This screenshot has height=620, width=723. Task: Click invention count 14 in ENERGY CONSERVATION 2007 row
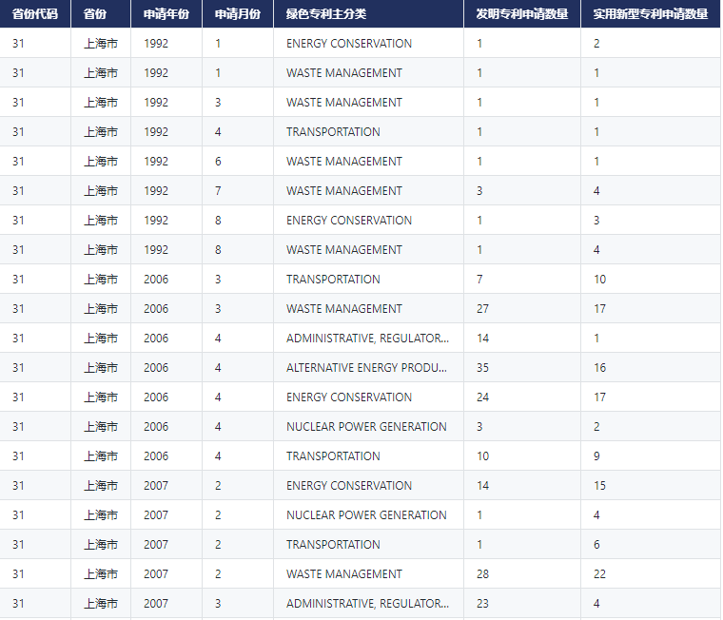(x=522, y=486)
